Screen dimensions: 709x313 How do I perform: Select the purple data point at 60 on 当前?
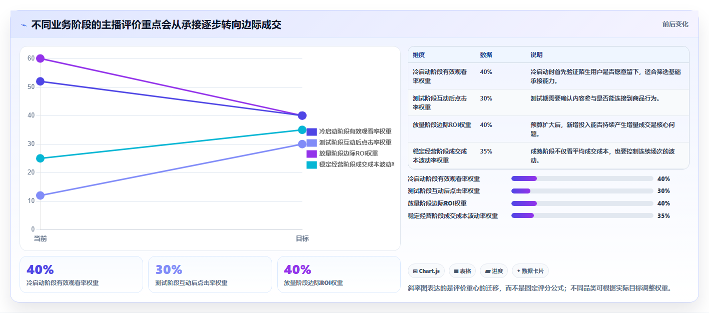click(41, 58)
